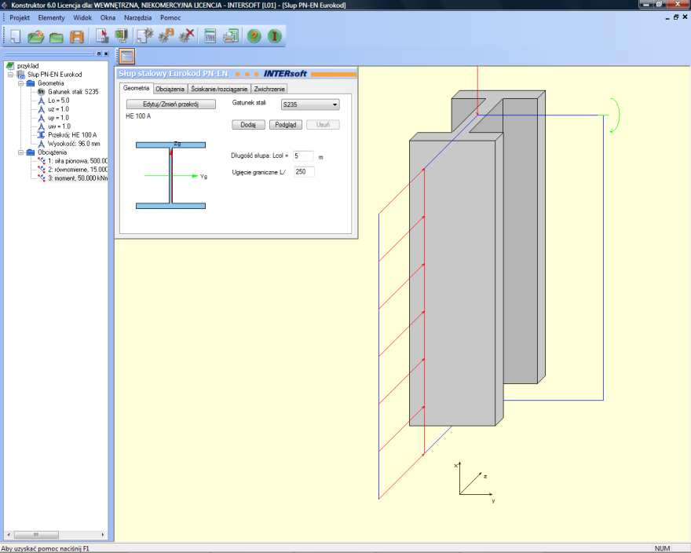Screen dimensions: 691x553
Task: Open the Widok menu
Action: tap(82, 18)
